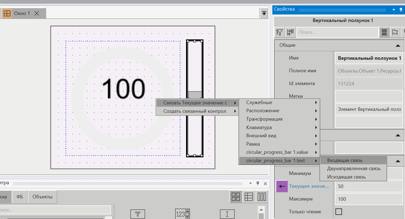This screenshot has width=405, height=219.
Task: Click the flag icon in the Properties toolbar
Action: tap(395, 32)
